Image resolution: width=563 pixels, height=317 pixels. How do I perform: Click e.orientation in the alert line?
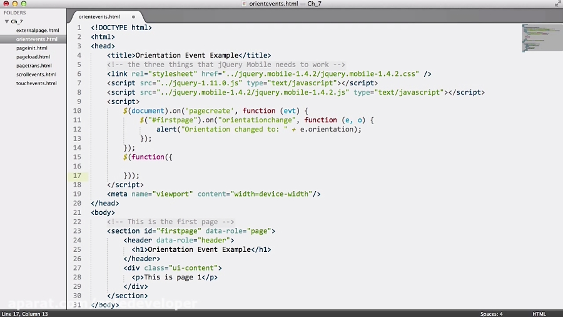tap(327, 130)
